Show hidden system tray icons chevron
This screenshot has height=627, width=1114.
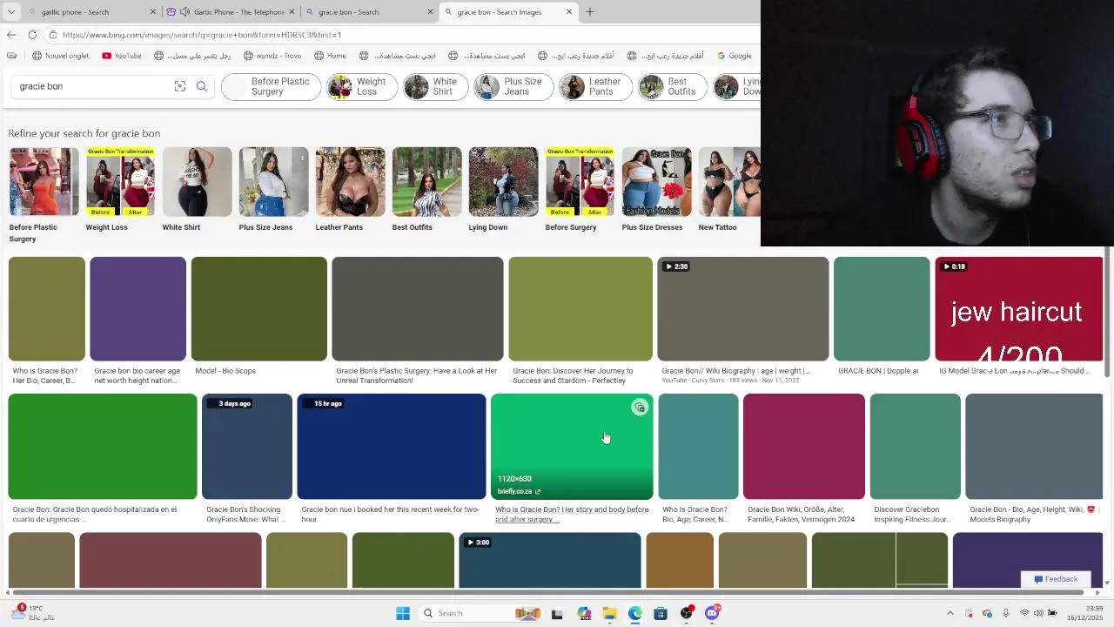tap(950, 613)
